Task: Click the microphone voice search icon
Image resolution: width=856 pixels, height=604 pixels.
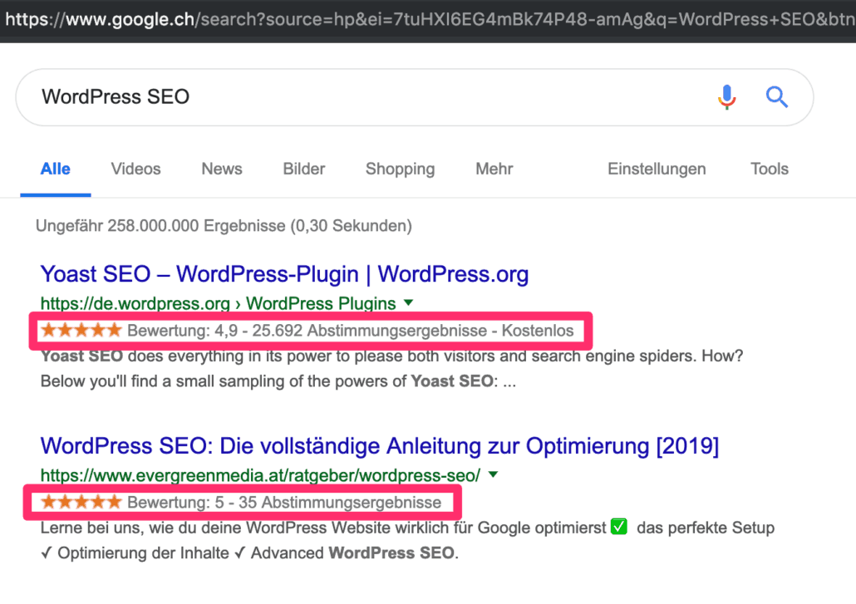Action: 726,97
